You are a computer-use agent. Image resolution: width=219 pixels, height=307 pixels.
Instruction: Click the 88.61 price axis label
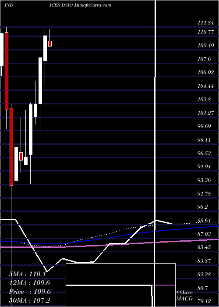pyautogui.click(x=205, y=220)
